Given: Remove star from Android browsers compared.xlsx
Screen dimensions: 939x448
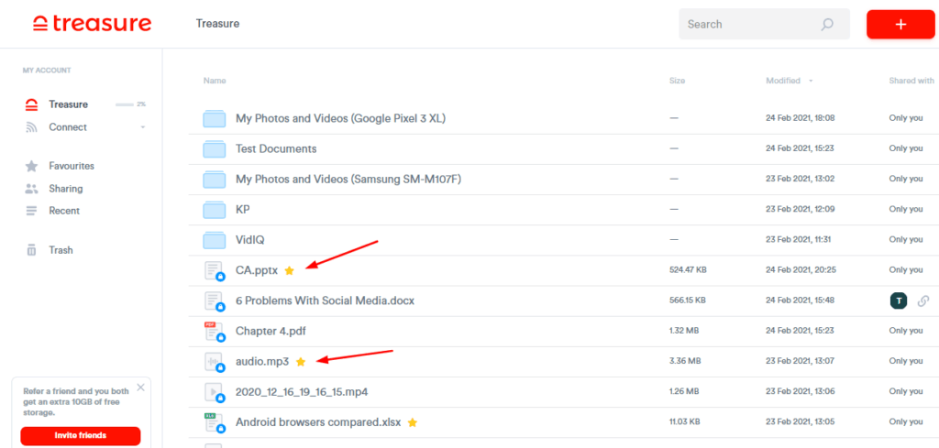Looking at the screenshot, I should point(413,422).
